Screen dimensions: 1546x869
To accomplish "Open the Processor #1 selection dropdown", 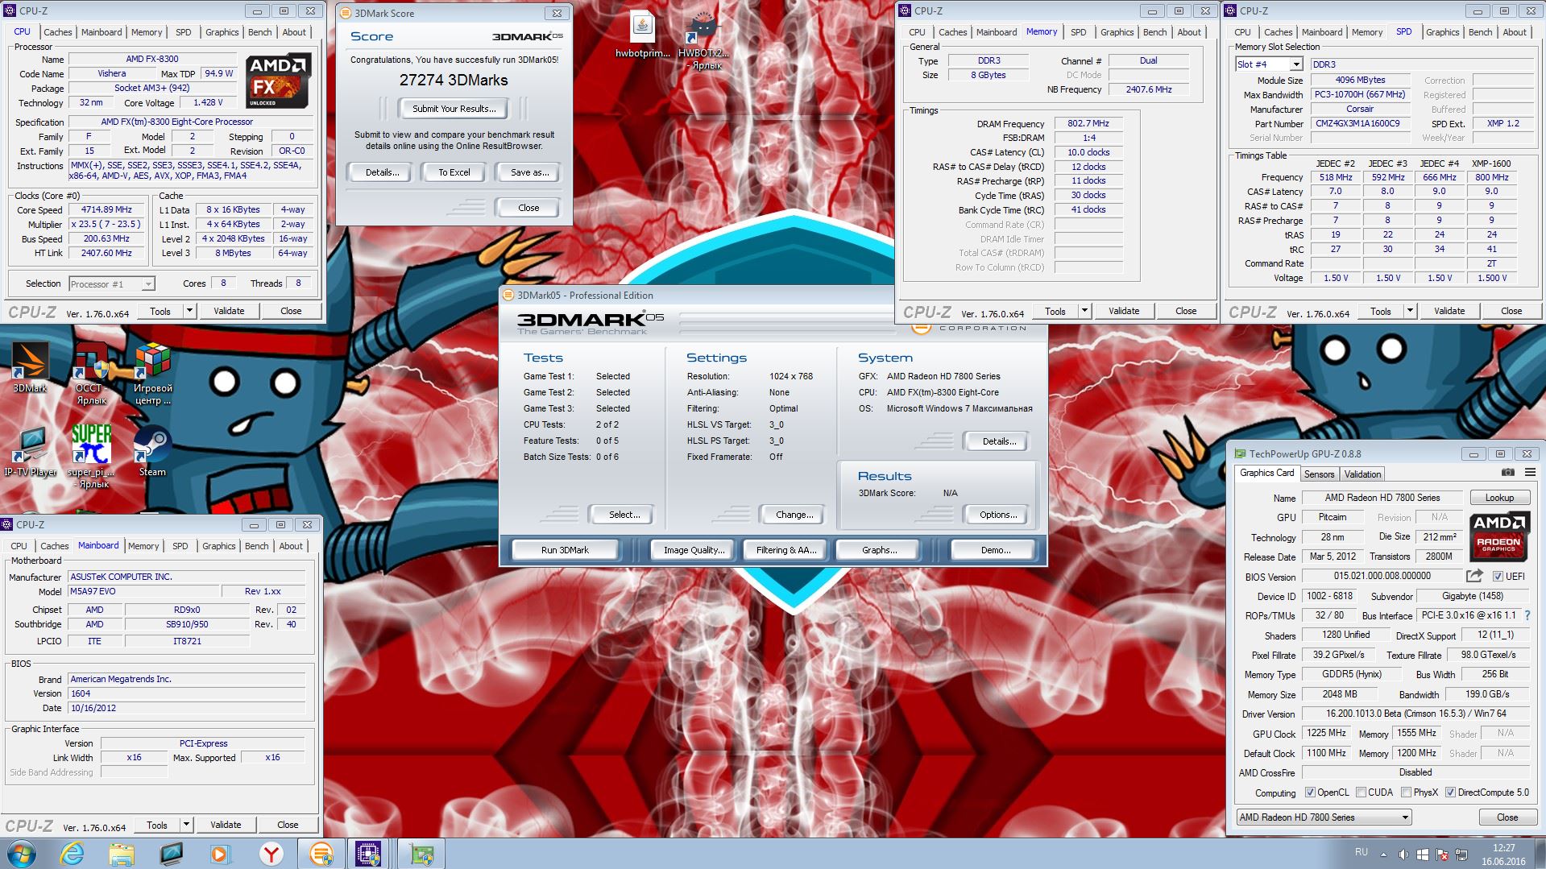I will point(148,283).
